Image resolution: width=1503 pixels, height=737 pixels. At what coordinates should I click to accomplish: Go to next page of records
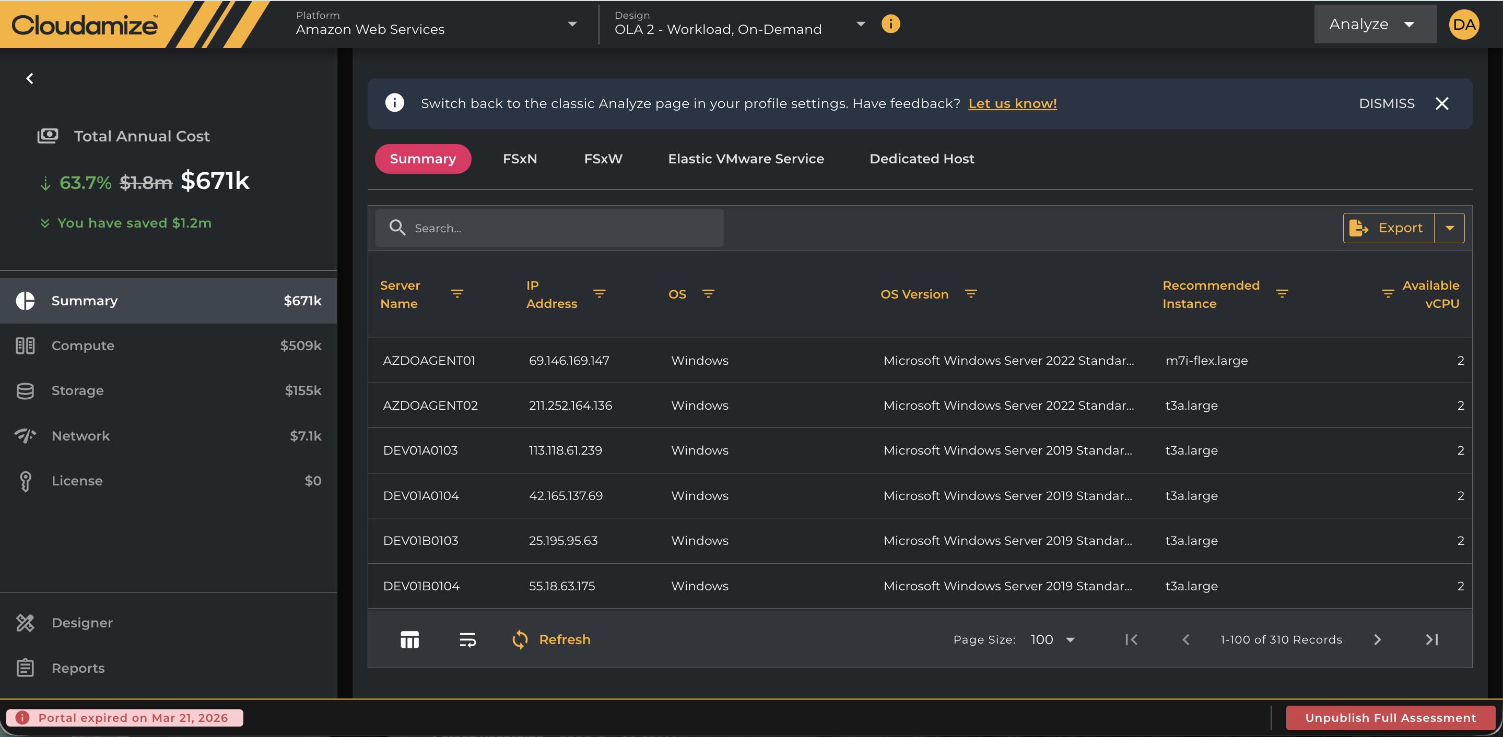pos(1378,639)
